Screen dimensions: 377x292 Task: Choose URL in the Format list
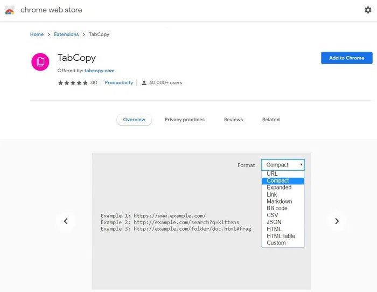coord(283,173)
